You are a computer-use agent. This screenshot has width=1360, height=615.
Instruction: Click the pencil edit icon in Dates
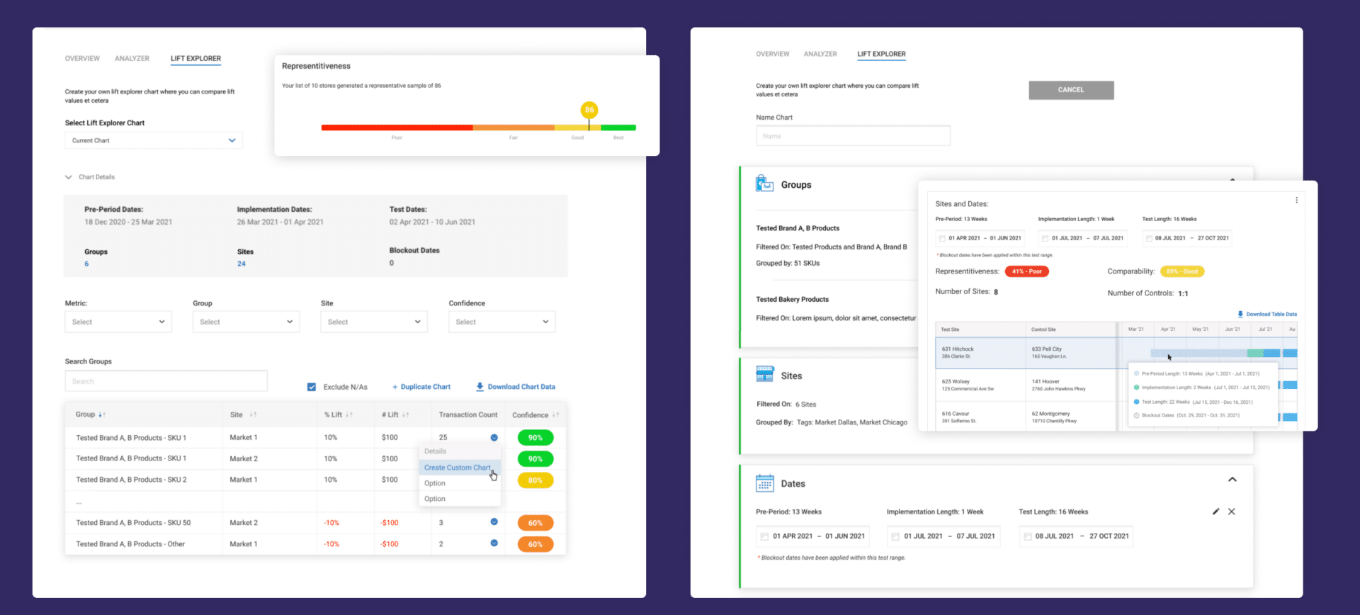[1215, 512]
